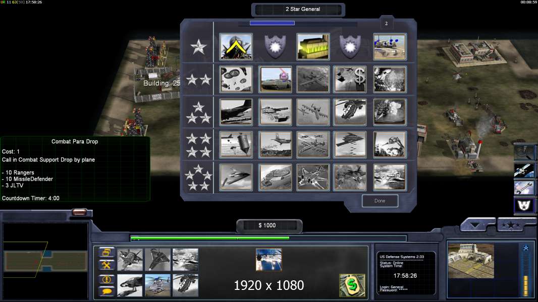
Task: Click the green build progress bar
Action: (x=268, y=238)
